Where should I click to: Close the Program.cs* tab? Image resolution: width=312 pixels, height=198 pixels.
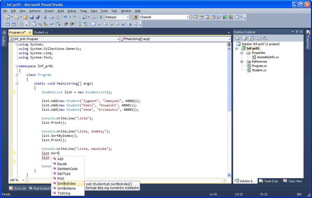[x=30, y=32]
